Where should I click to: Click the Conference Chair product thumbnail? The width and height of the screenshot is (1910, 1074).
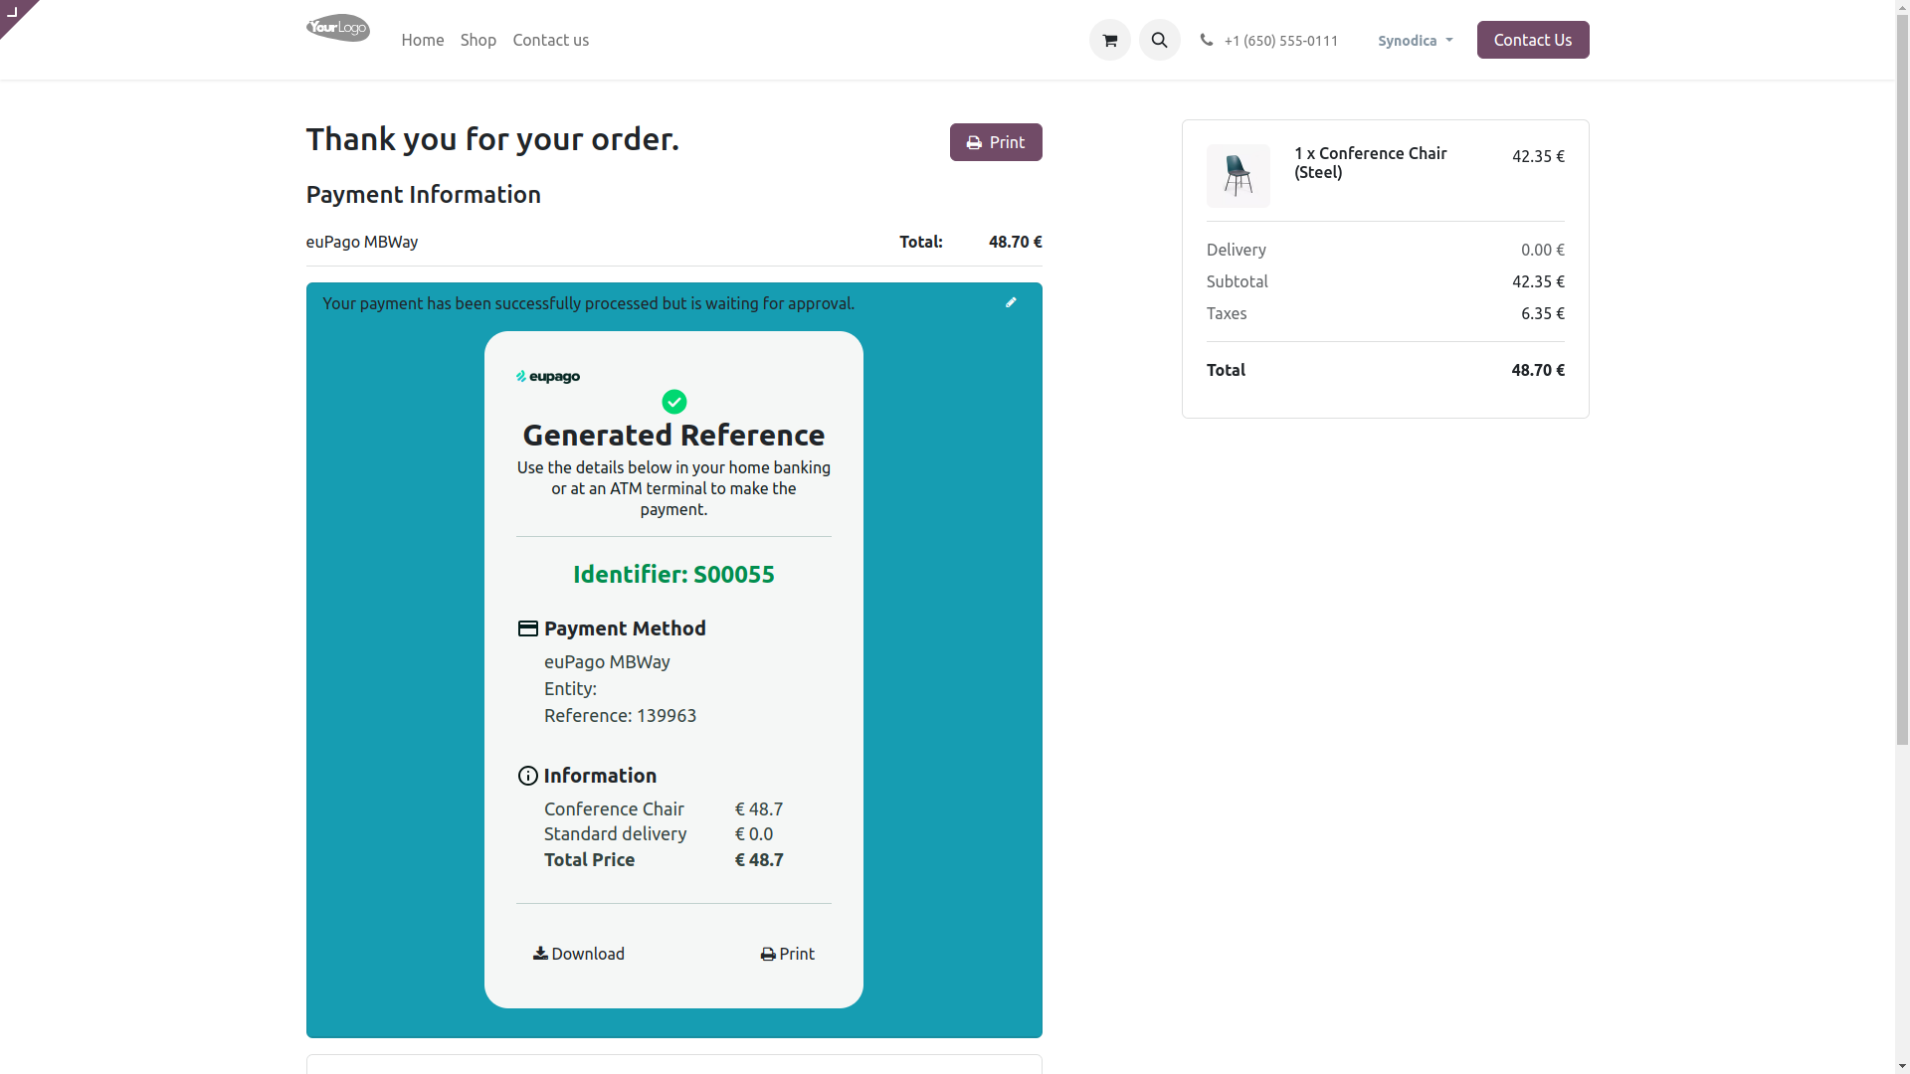coord(1239,176)
